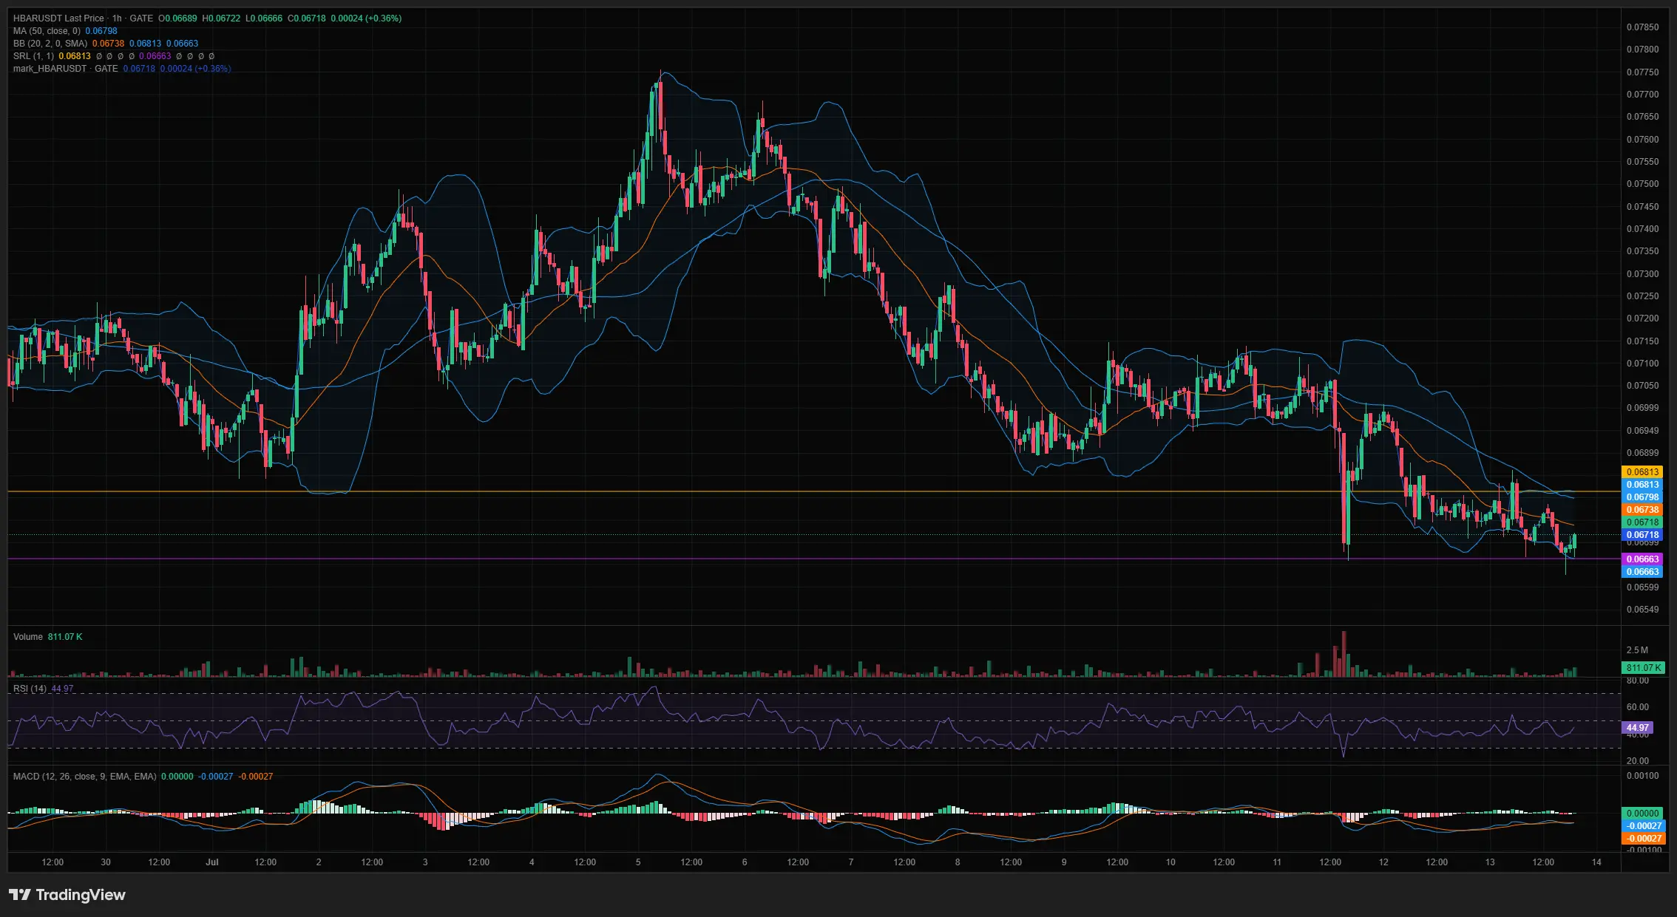Click the 0.06599 price axis label
Viewport: 1677px width, 917px height.
pos(1642,587)
